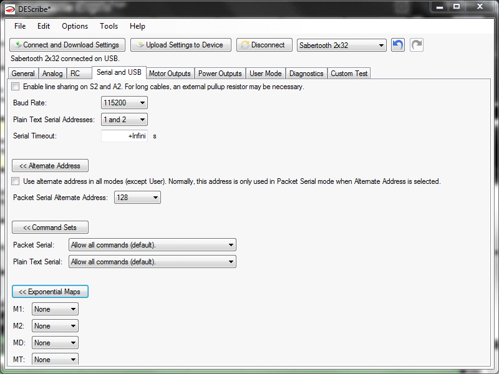Select the Serial and USB tab
This screenshot has width=499, height=374.
119,72
